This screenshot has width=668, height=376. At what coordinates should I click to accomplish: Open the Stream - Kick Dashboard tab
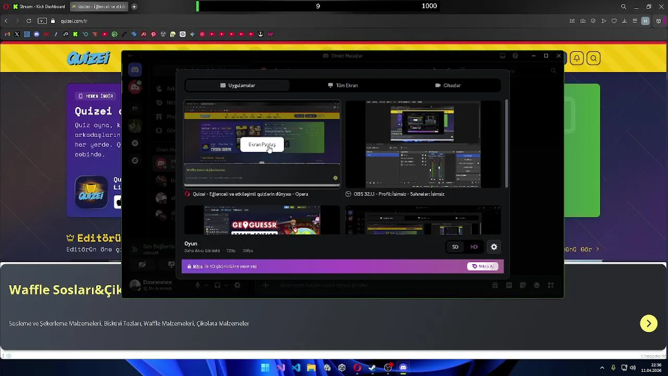click(x=39, y=7)
